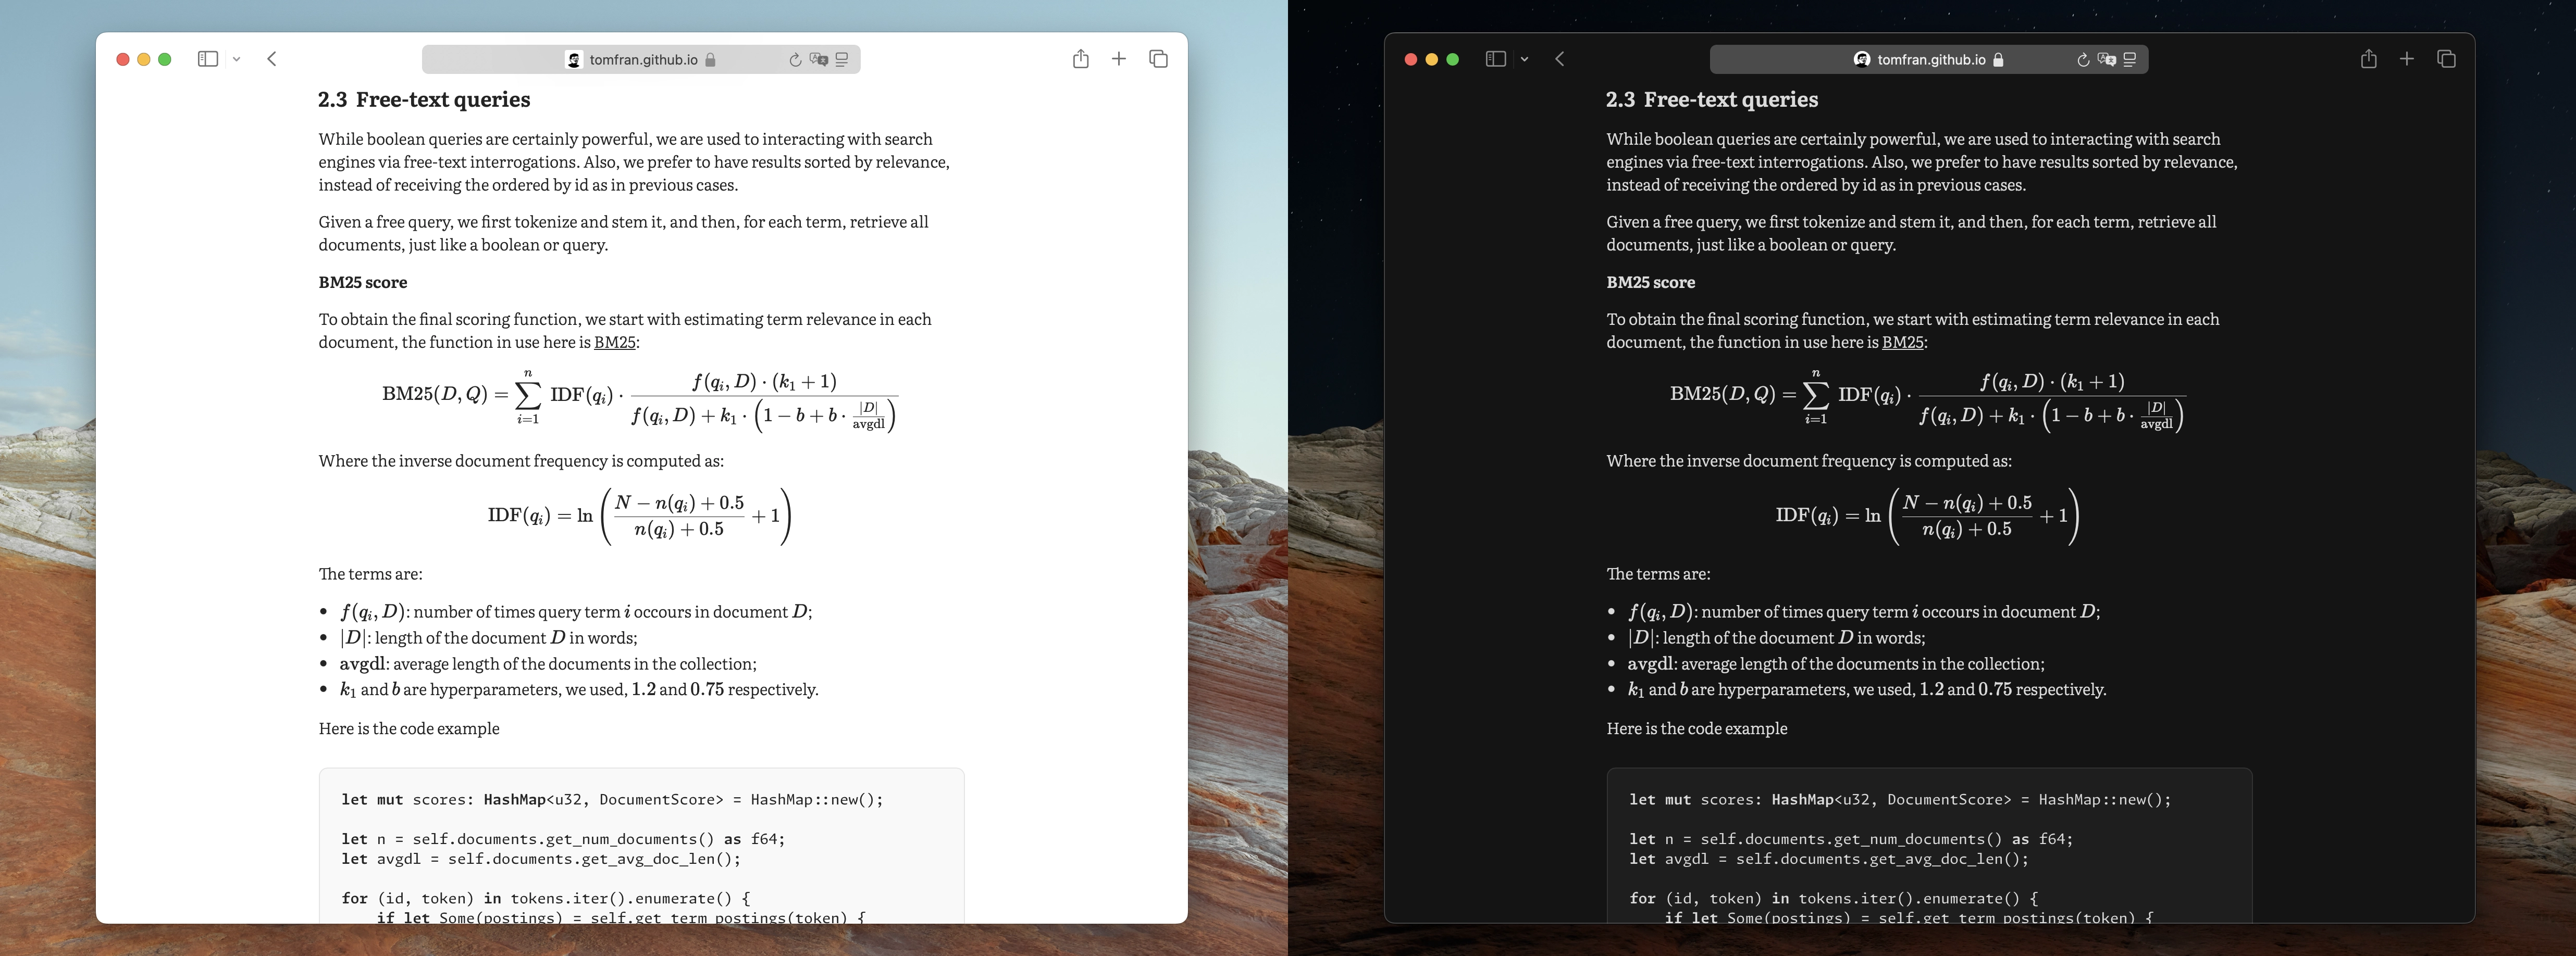2576x956 pixels.
Task: Toggle sidebar in the light Safari window
Action: pyautogui.click(x=207, y=59)
